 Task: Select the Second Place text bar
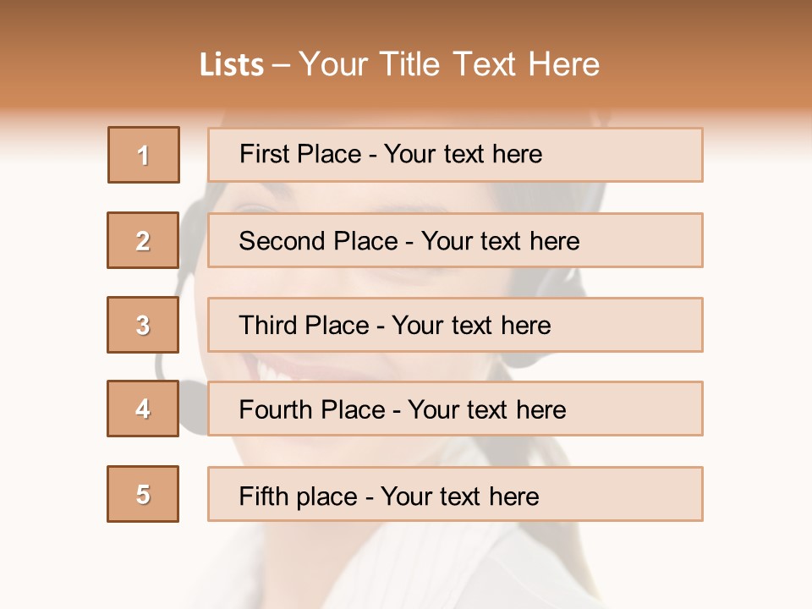pos(455,240)
